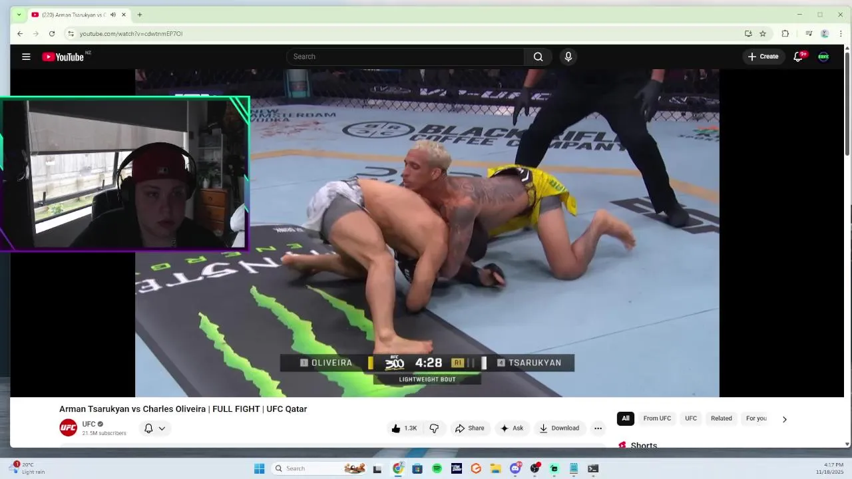This screenshot has height=479, width=852.
Task: Click the Ask button
Action: click(x=512, y=428)
